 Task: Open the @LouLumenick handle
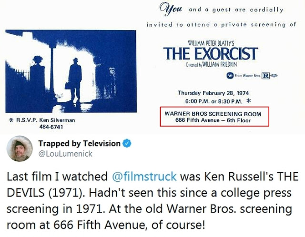[x=65, y=154]
